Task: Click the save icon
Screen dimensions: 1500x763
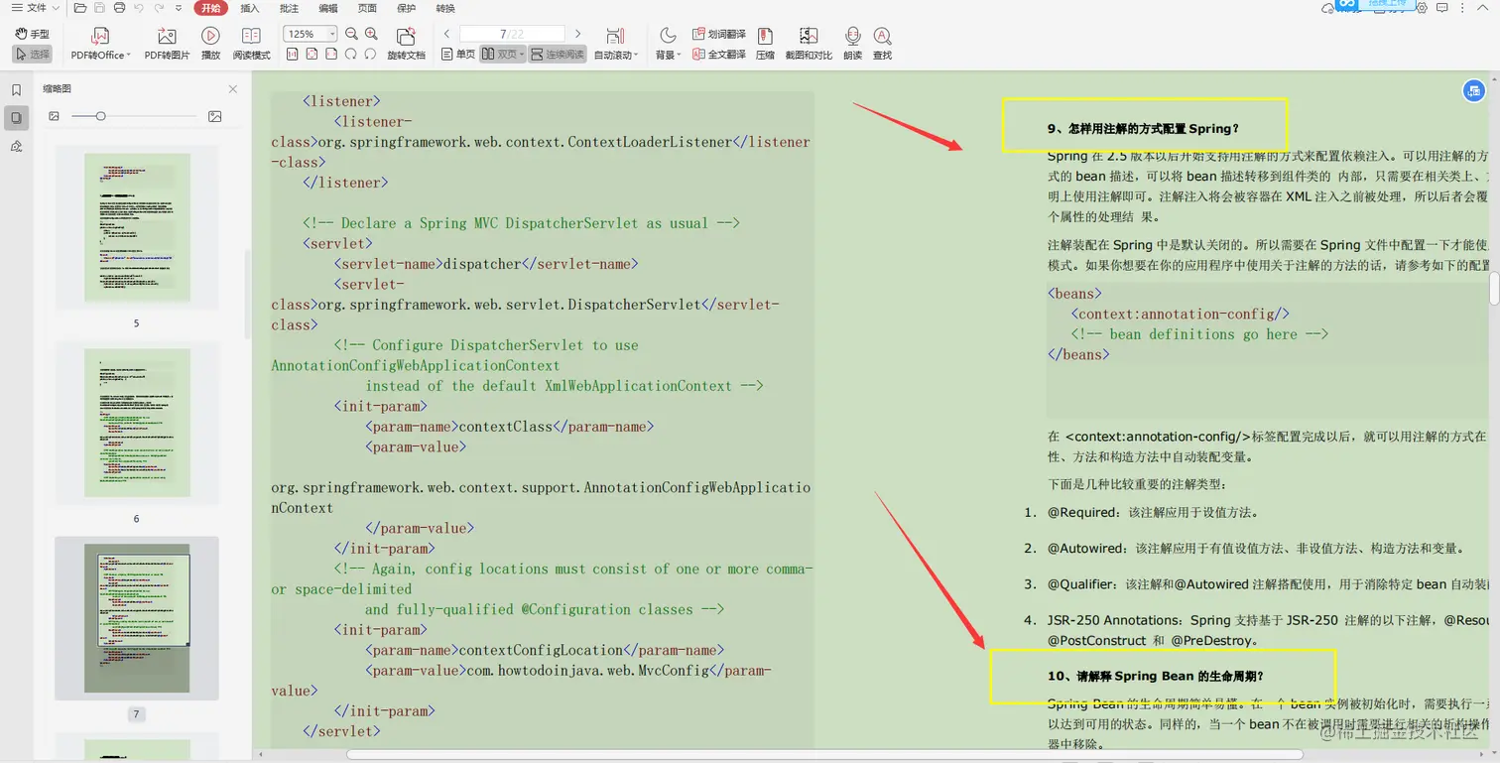Action: click(100, 8)
